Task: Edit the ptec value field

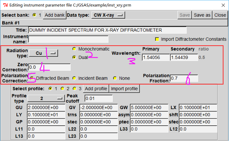Action: point(149,122)
